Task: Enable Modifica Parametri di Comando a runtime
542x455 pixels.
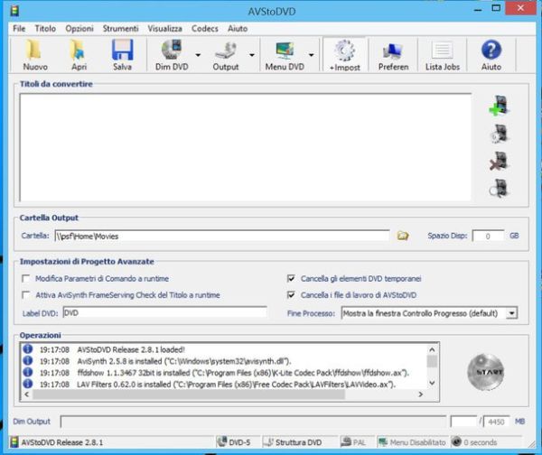Action: click(25, 279)
